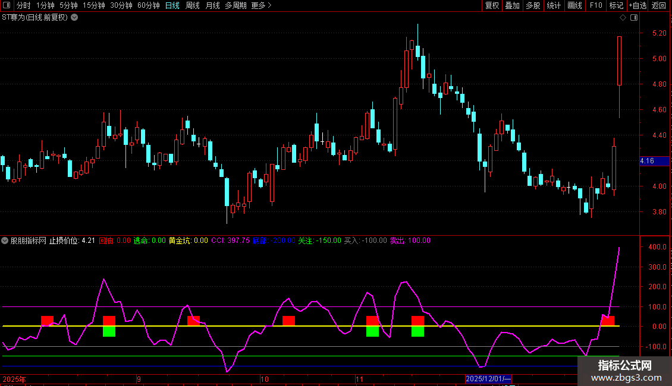The height and width of the screenshot is (386, 672).
Task: Open the 画线 drawing tools
Action: coord(574,6)
